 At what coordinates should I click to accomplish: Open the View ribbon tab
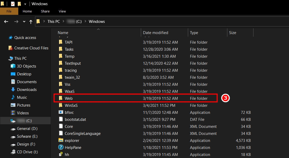pos(62,11)
